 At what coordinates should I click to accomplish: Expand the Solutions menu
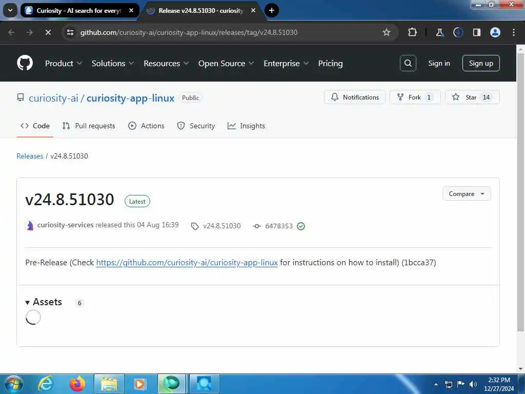[112, 63]
